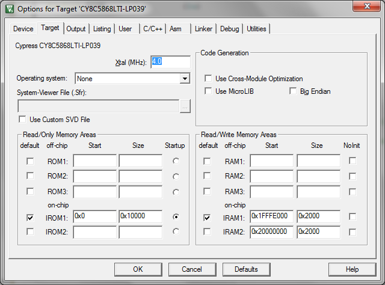
Task: Edit the IRAM1 Start value 0x1FFFE000
Action: [x=272, y=216]
